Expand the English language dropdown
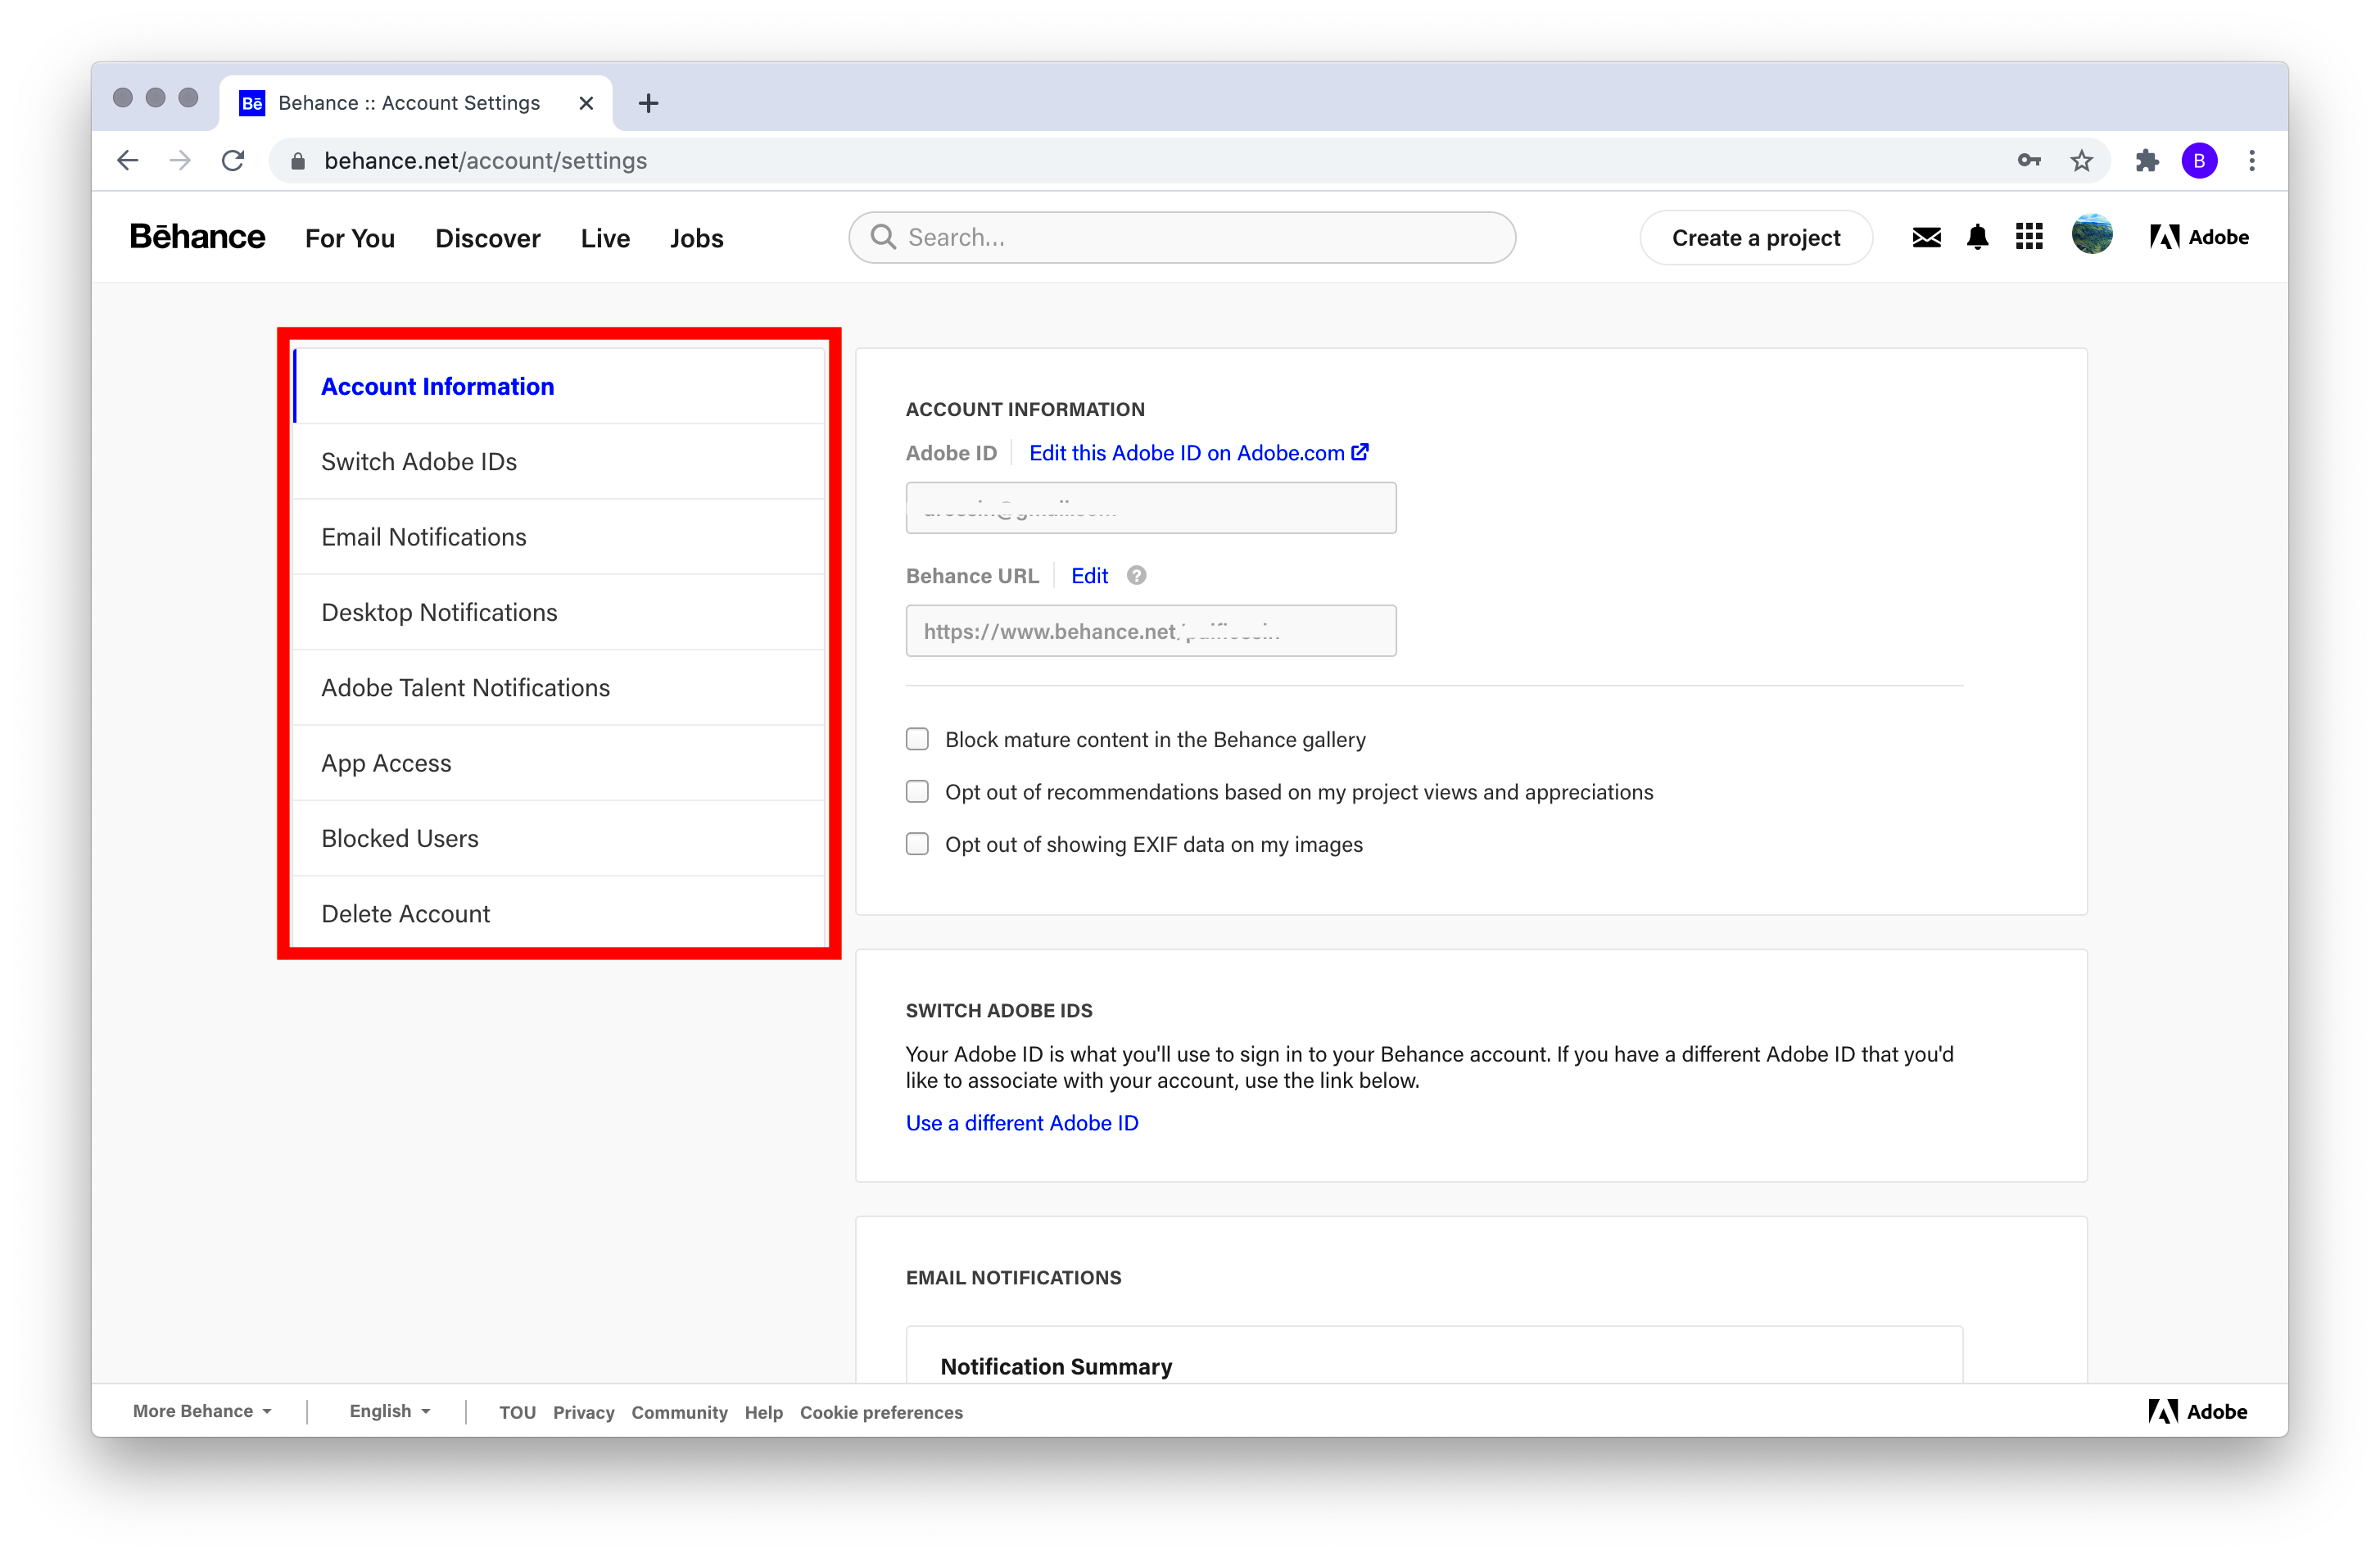2380x1558 pixels. pos(387,1412)
